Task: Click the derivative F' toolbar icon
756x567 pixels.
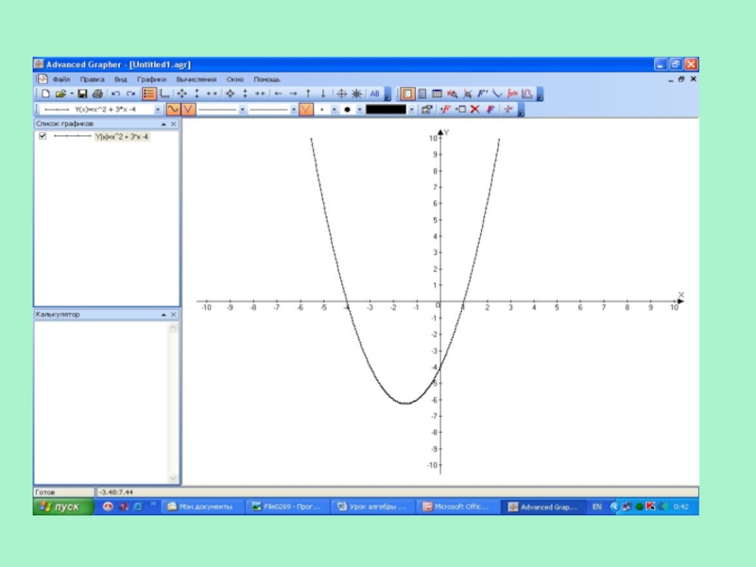Action: (x=482, y=94)
